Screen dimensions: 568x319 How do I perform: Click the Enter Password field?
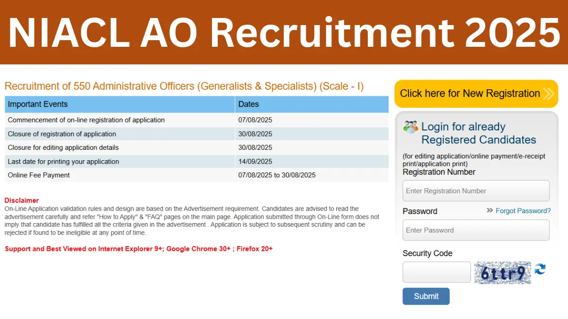click(476, 230)
